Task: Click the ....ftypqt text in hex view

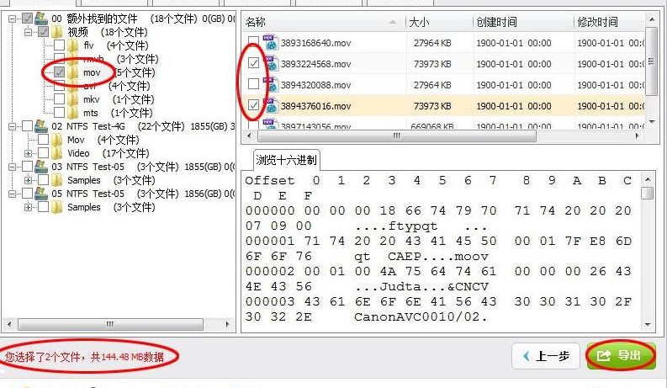Action: (x=395, y=226)
